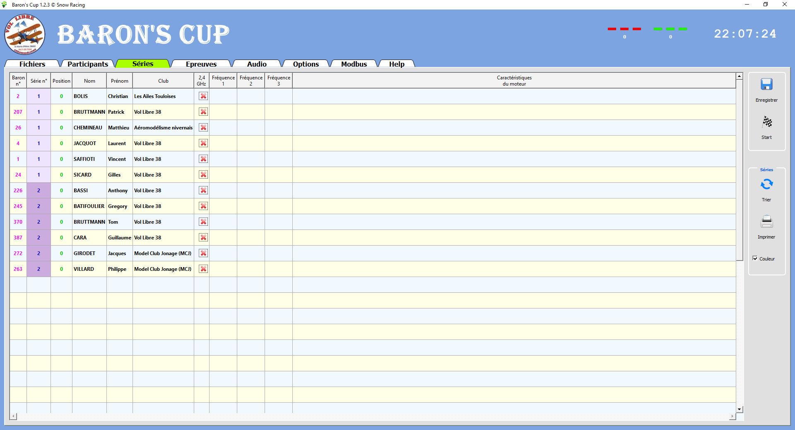Click the Série n° column header
Viewport: 795px width, 430px height.
coord(39,81)
